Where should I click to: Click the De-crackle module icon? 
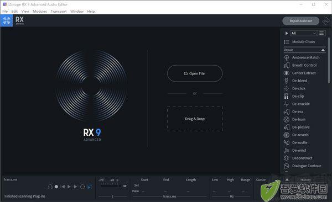coord(286,104)
